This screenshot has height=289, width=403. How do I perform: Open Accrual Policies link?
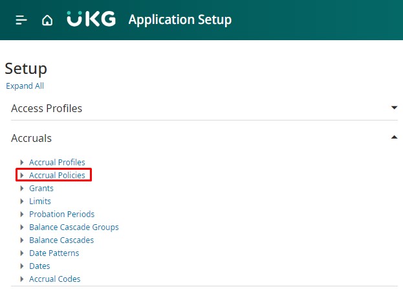click(57, 175)
